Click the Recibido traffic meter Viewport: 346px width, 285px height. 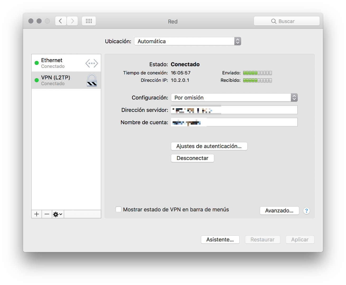pyautogui.click(x=257, y=80)
